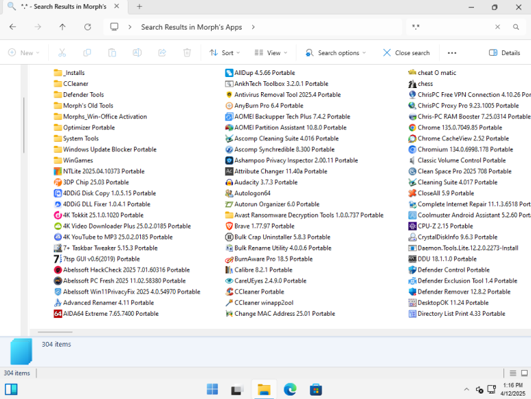
Task: Open the _Installs folder
Action: click(69, 73)
